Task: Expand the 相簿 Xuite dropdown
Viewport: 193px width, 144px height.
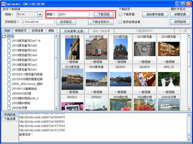Action: tap(40, 14)
